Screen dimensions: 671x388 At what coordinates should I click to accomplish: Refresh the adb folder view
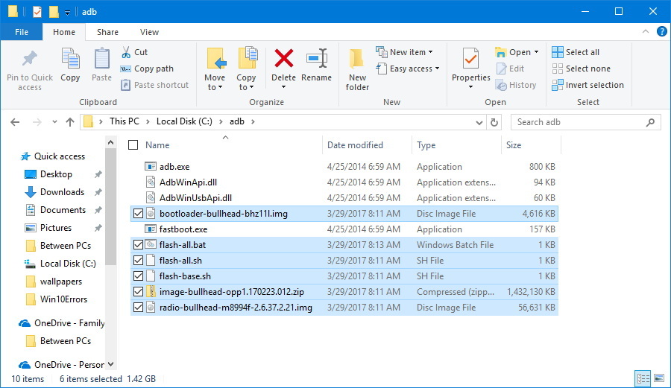click(494, 122)
